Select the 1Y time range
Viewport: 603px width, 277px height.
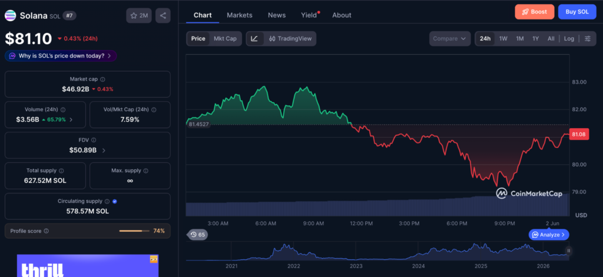pyautogui.click(x=536, y=38)
